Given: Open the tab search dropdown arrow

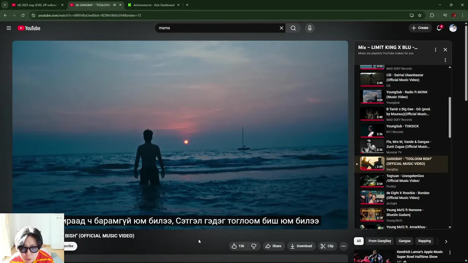Looking at the screenshot, I should tap(5, 5).
